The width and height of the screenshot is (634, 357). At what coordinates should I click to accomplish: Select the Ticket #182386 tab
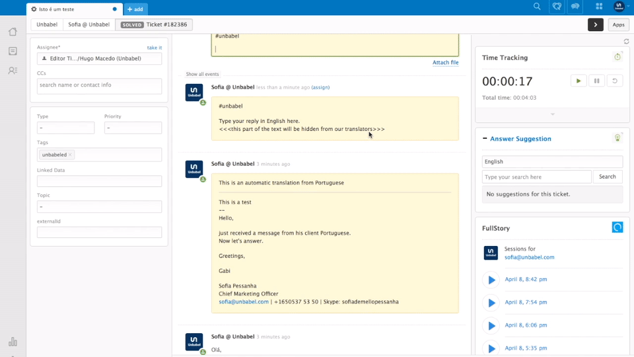point(154,24)
